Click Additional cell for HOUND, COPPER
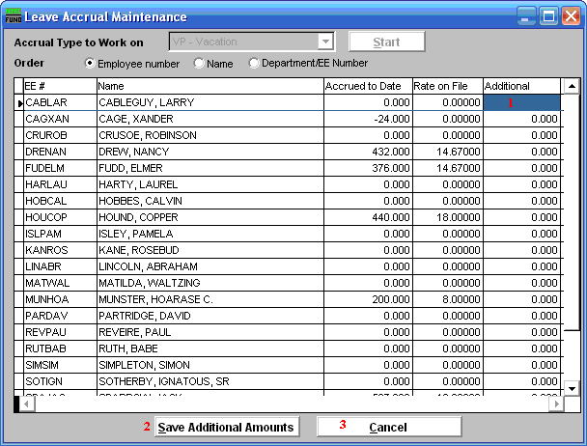The width and height of the screenshot is (587, 446). [521, 217]
